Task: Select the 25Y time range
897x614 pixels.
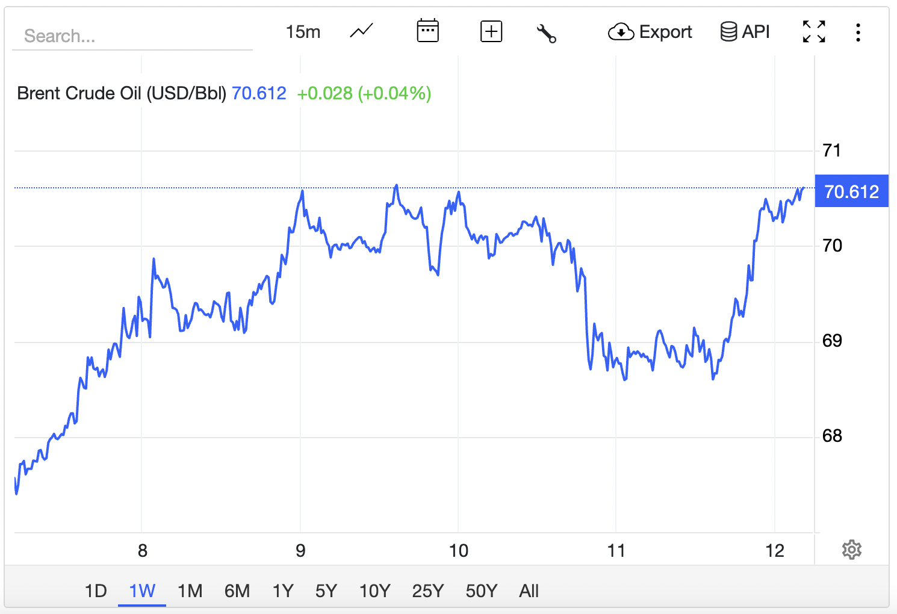Action: pyautogui.click(x=427, y=591)
